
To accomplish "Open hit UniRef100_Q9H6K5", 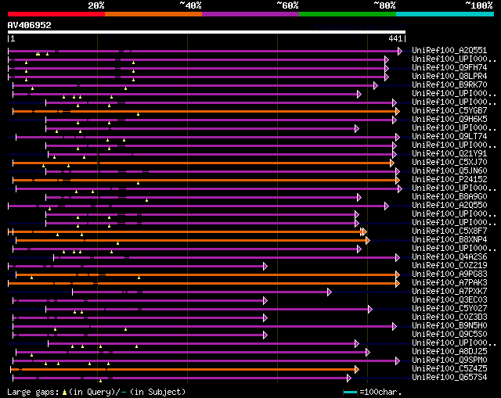I will point(449,120).
